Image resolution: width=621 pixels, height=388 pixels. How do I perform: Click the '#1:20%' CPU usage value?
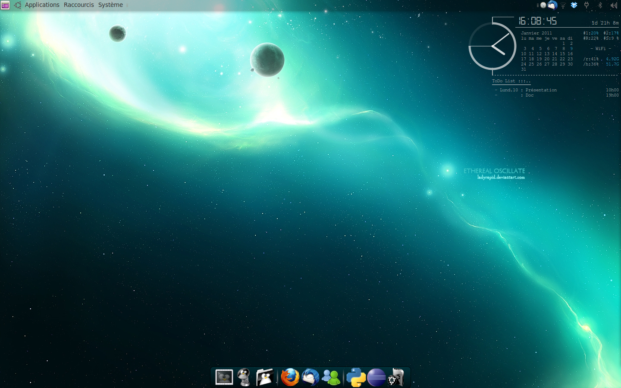coord(591,33)
